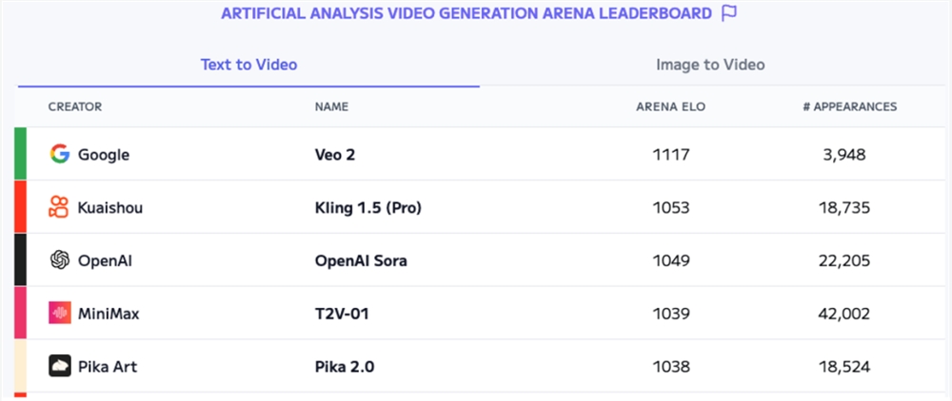Click the Pika Art logo icon
The height and width of the screenshot is (401, 952).
coord(60,366)
